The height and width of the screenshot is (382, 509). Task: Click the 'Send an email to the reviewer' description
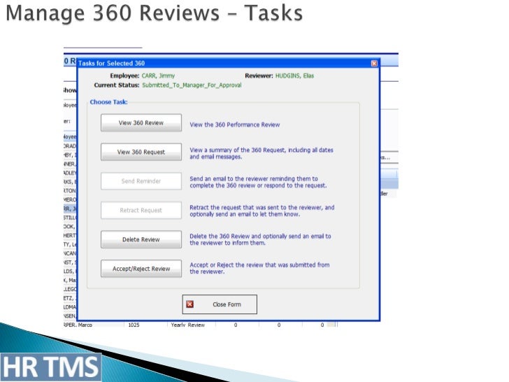tap(258, 182)
